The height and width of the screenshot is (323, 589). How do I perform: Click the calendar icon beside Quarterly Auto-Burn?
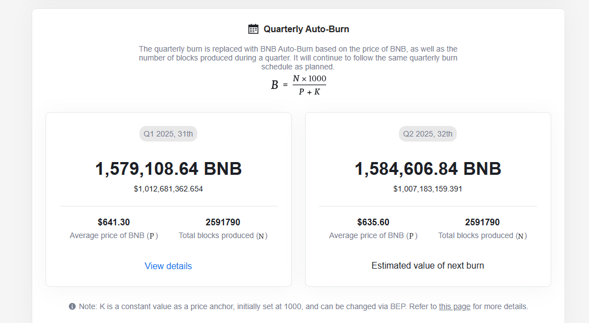(253, 29)
